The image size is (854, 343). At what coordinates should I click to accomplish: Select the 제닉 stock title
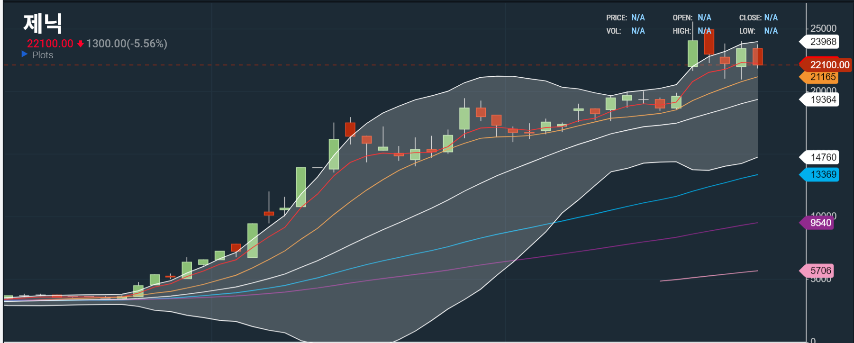click(43, 24)
